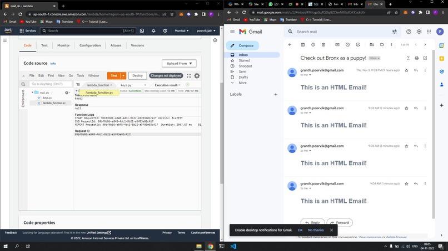The image size is (448, 251).
Task: Open File Explorer from the taskbar
Action: tap(199, 247)
